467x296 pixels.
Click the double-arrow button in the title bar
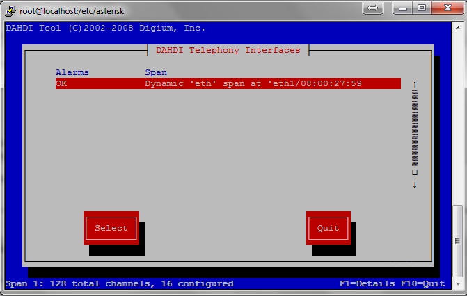click(374, 8)
